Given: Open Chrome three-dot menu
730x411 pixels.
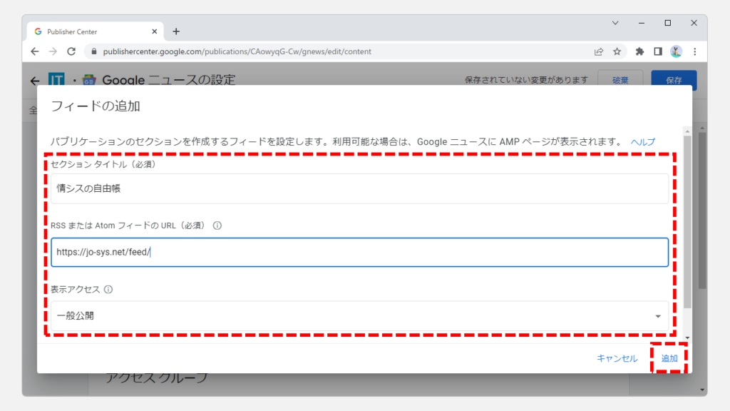Looking at the screenshot, I should (694, 51).
